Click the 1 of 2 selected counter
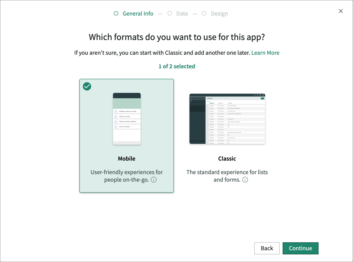The width and height of the screenshot is (353, 262). point(176,66)
